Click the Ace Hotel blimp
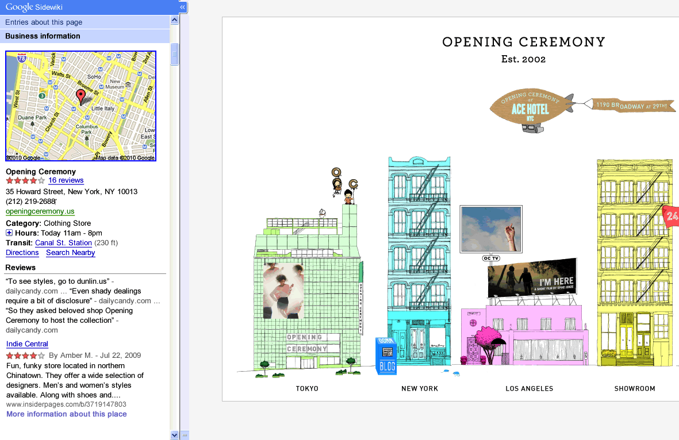This screenshot has width=679, height=440. (x=532, y=110)
